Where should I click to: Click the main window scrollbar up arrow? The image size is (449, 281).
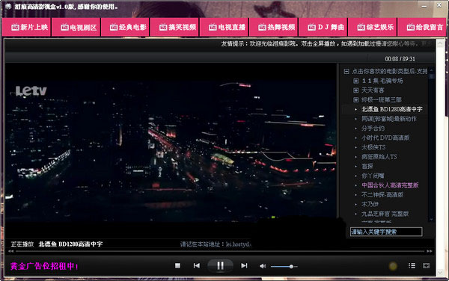tap(441, 43)
